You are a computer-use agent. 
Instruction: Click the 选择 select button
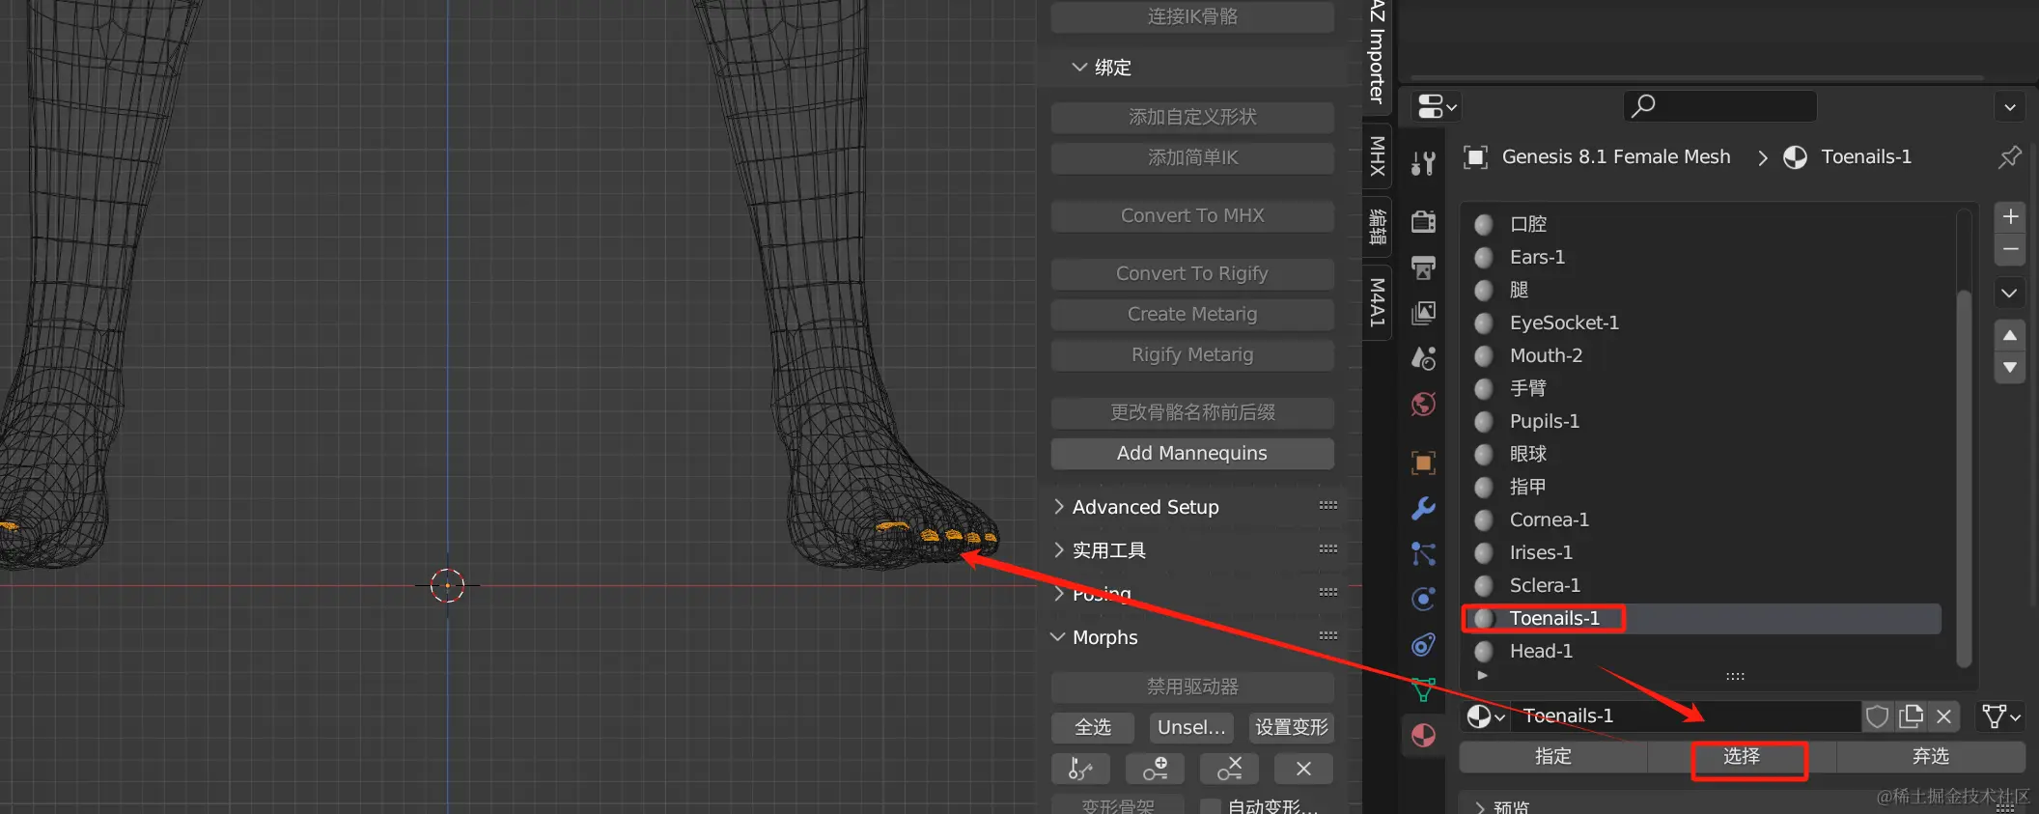coord(1743,757)
